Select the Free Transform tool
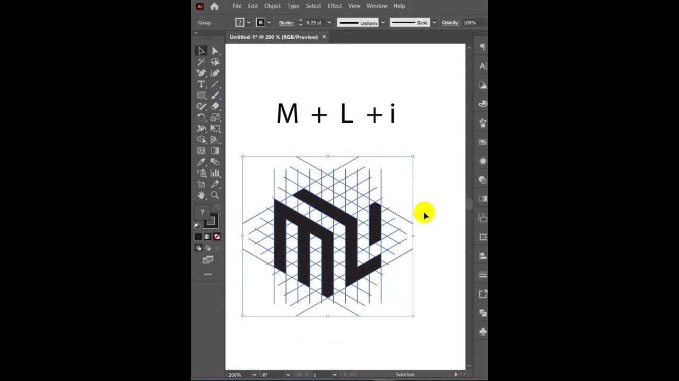 pyautogui.click(x=215, y=129)
